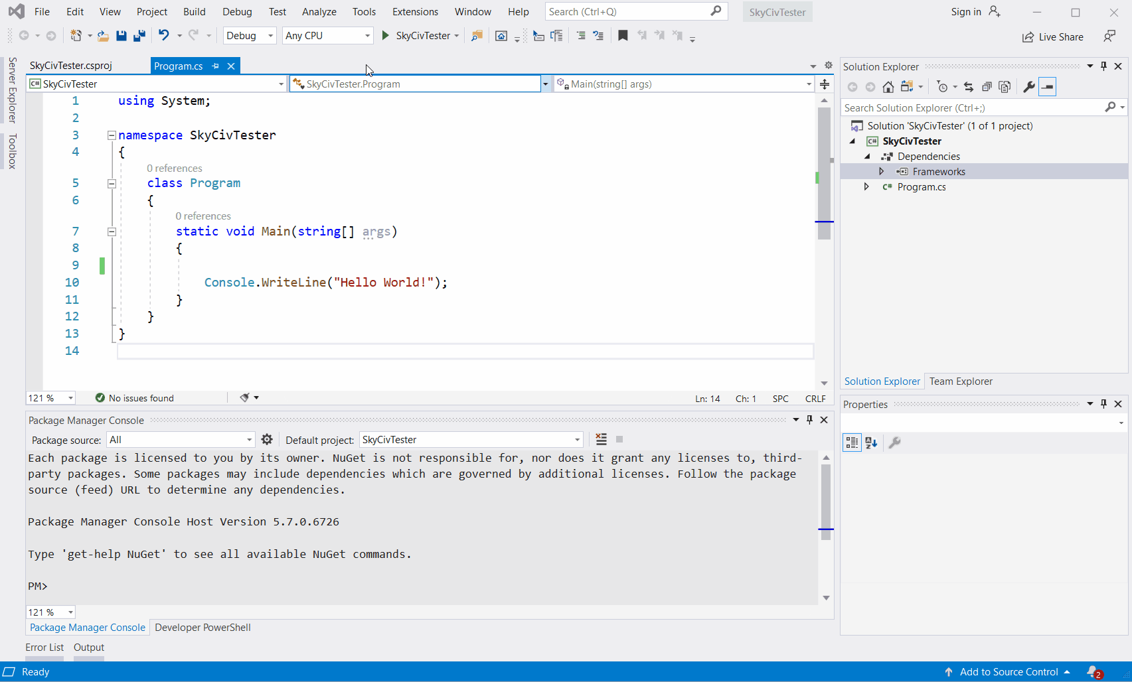Open the Extensions menu

point(415,12)
